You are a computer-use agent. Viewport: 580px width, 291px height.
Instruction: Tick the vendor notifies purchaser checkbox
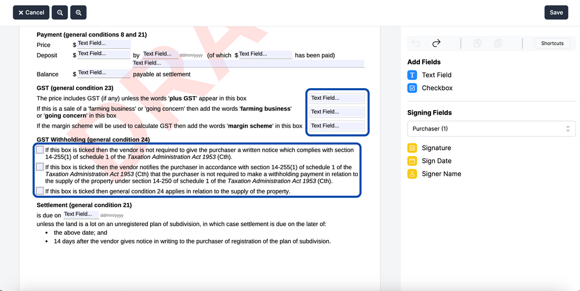40,167
